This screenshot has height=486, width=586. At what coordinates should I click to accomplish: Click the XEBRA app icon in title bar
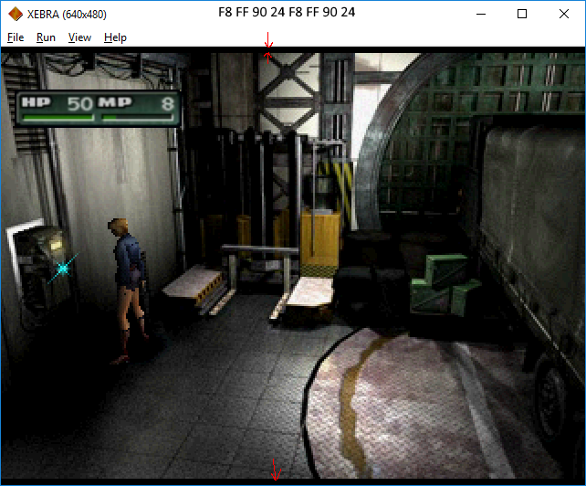click(16, 15)
